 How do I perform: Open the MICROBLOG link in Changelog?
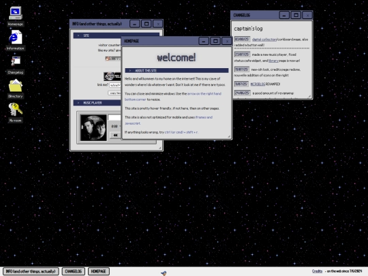click(258, 84)
